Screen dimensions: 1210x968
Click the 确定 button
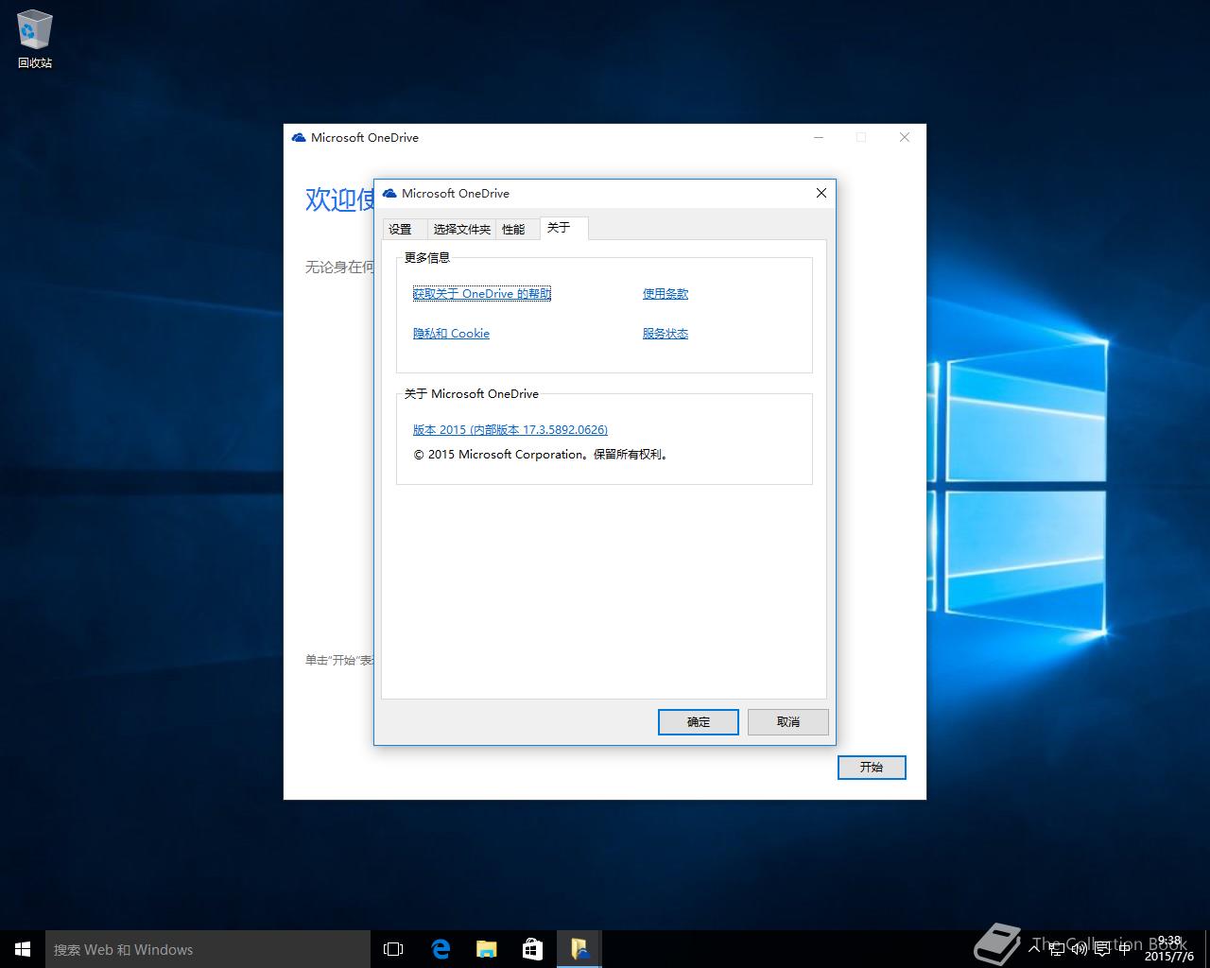tap(698, 722)
